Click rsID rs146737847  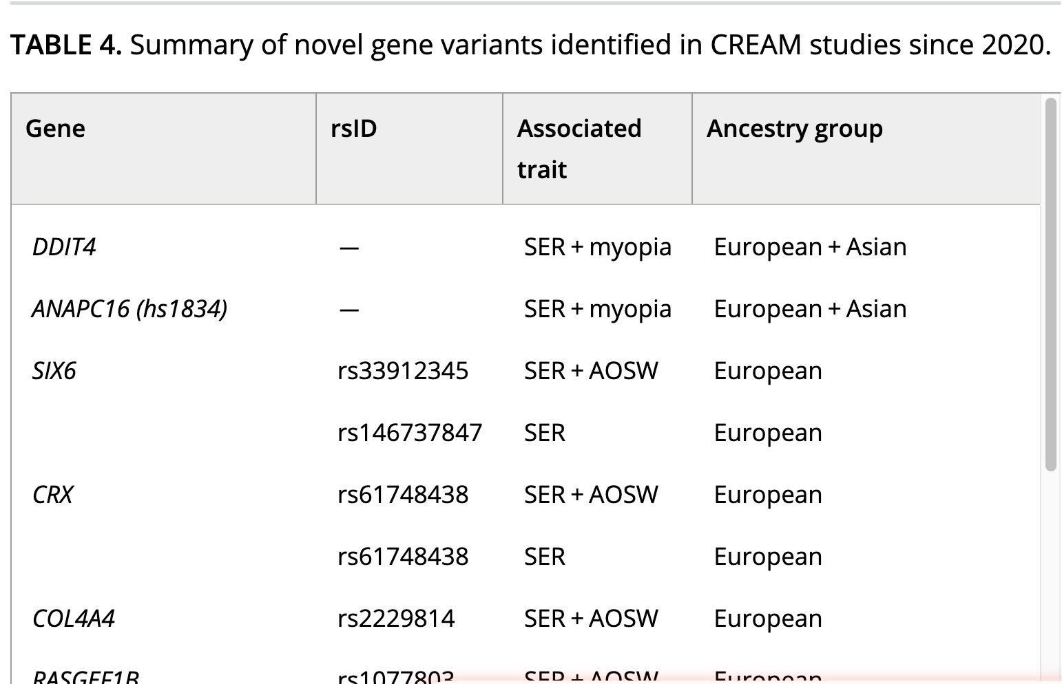click(410, 433)
